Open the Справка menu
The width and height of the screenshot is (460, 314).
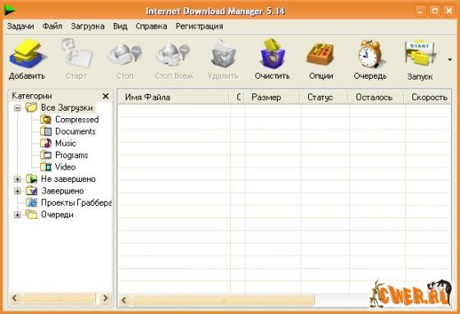pos(151,26)
